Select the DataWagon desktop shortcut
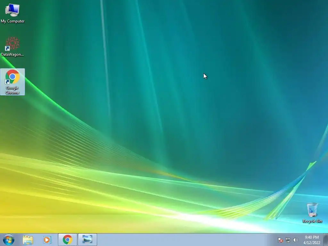The width and height of the screenshot is (328, 246). click(x=12, y=46)
